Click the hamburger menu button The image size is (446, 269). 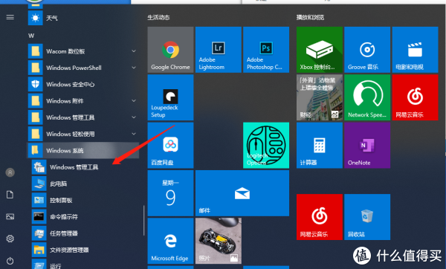pyautogui.click(x=10, y=18)
